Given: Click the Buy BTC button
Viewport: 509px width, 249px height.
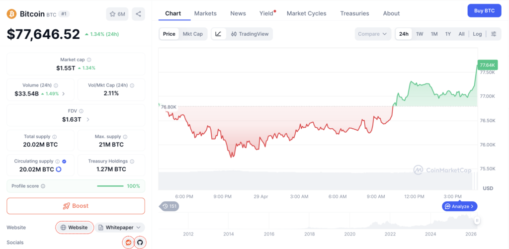Looking at the screenshot, I should pyautogui.click(x=484, y=11).
